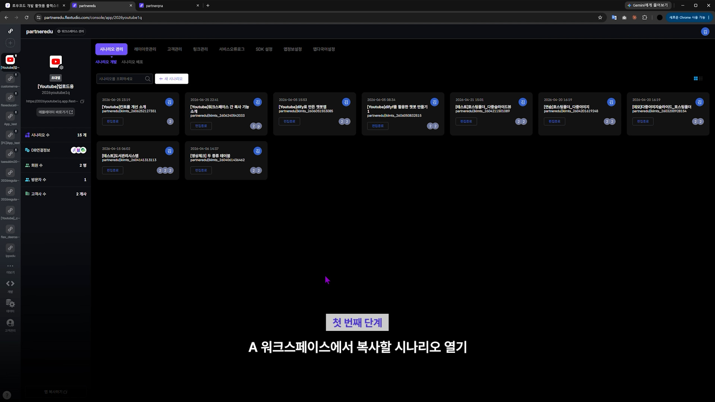Open the 앱정보설정 tab

293,49
